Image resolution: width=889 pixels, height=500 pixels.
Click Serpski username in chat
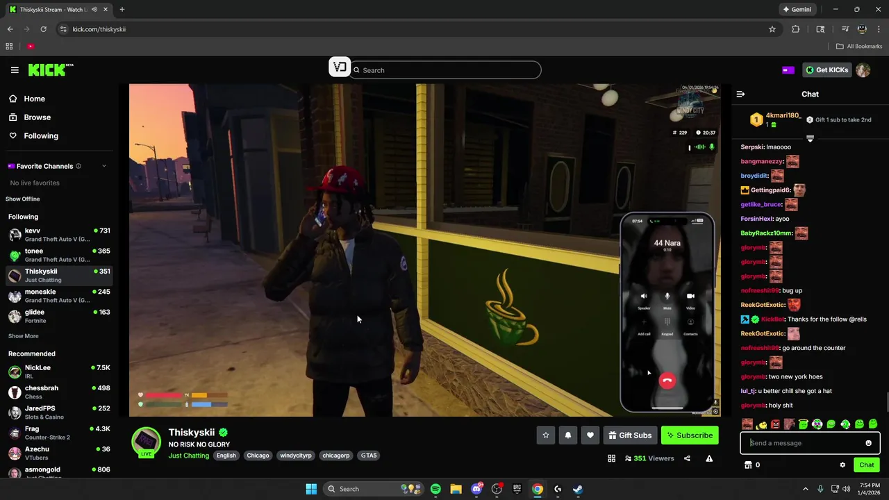tap(752, 147)
